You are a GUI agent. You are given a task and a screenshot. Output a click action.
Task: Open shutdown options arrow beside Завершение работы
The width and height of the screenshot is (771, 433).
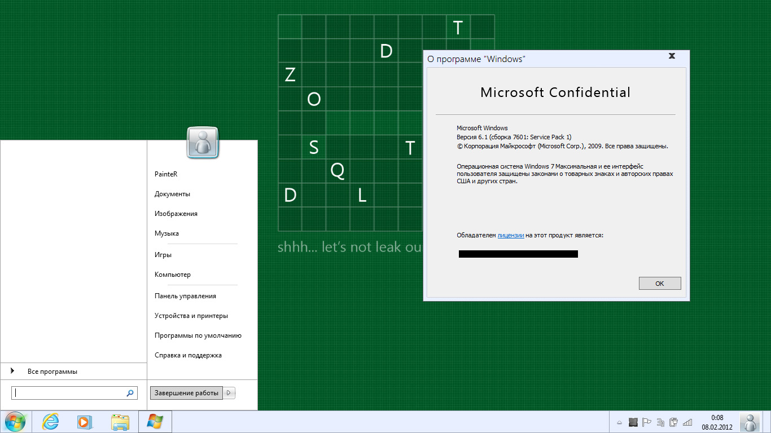[229, 393]
